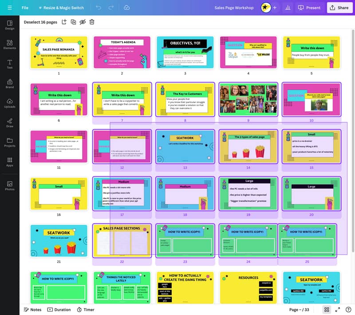355x315 pixels.
Task: Open the File menu
Action: (25, 8)
